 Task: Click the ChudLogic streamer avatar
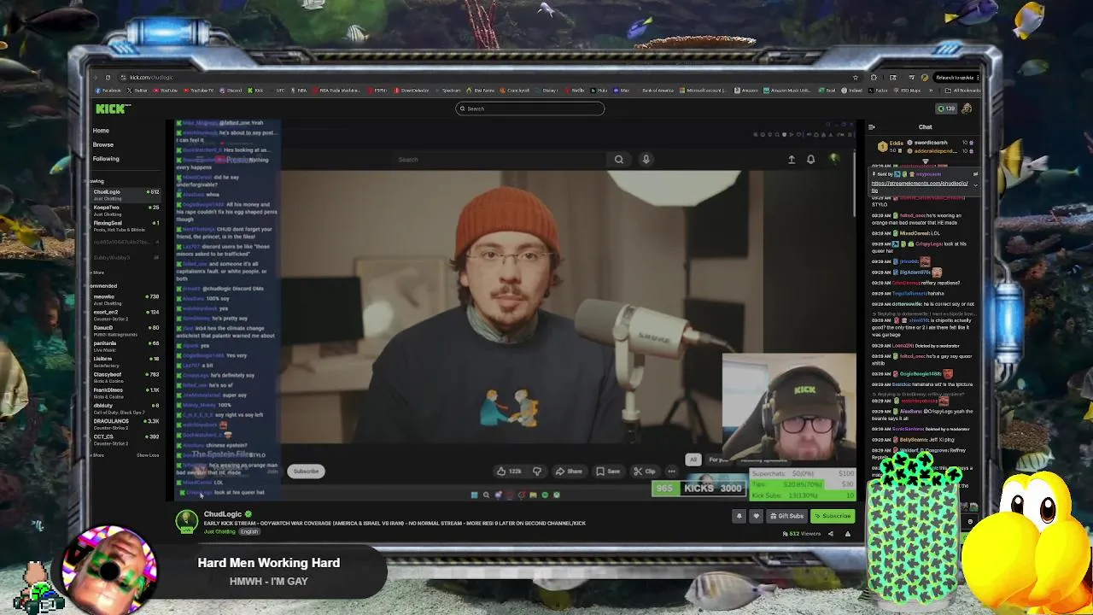[186, 521]
